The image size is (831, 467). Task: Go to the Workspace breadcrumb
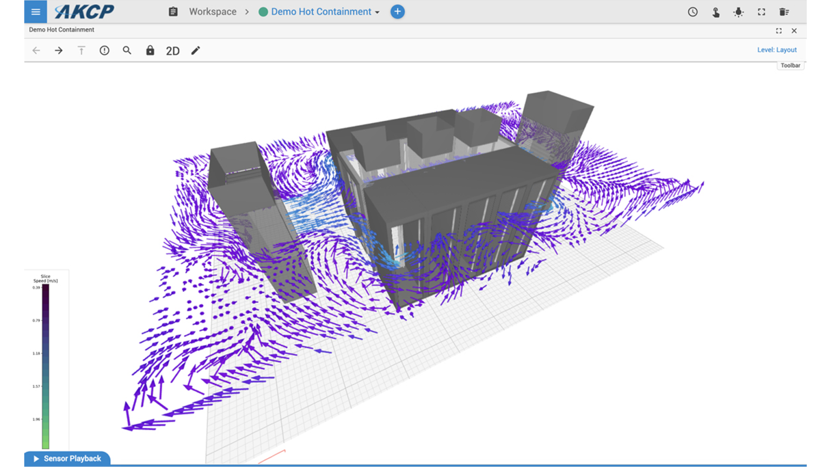tap(213, 12)
